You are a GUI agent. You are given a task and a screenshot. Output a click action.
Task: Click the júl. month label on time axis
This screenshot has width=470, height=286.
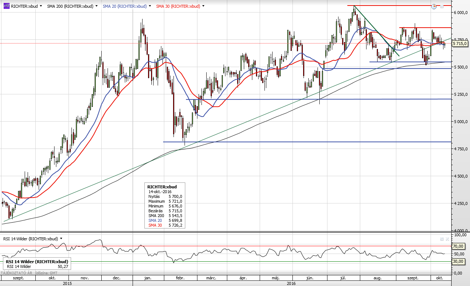pos(343,278)
